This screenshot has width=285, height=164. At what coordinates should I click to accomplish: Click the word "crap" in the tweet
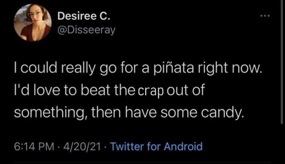150,91
